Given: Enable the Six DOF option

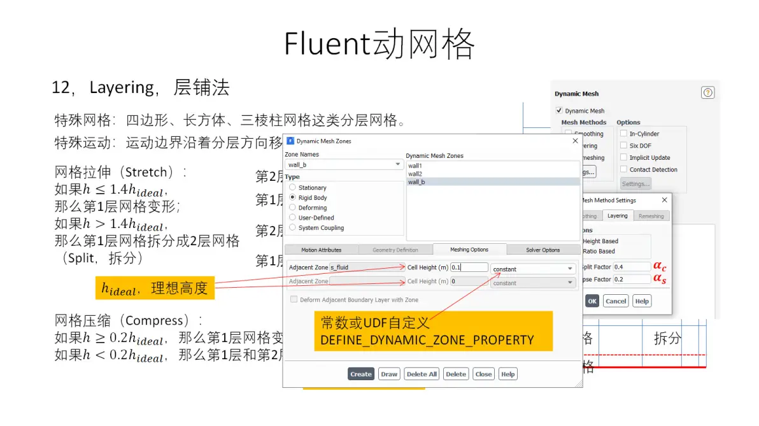Looking at the screenshot, I should coord(623,145).
